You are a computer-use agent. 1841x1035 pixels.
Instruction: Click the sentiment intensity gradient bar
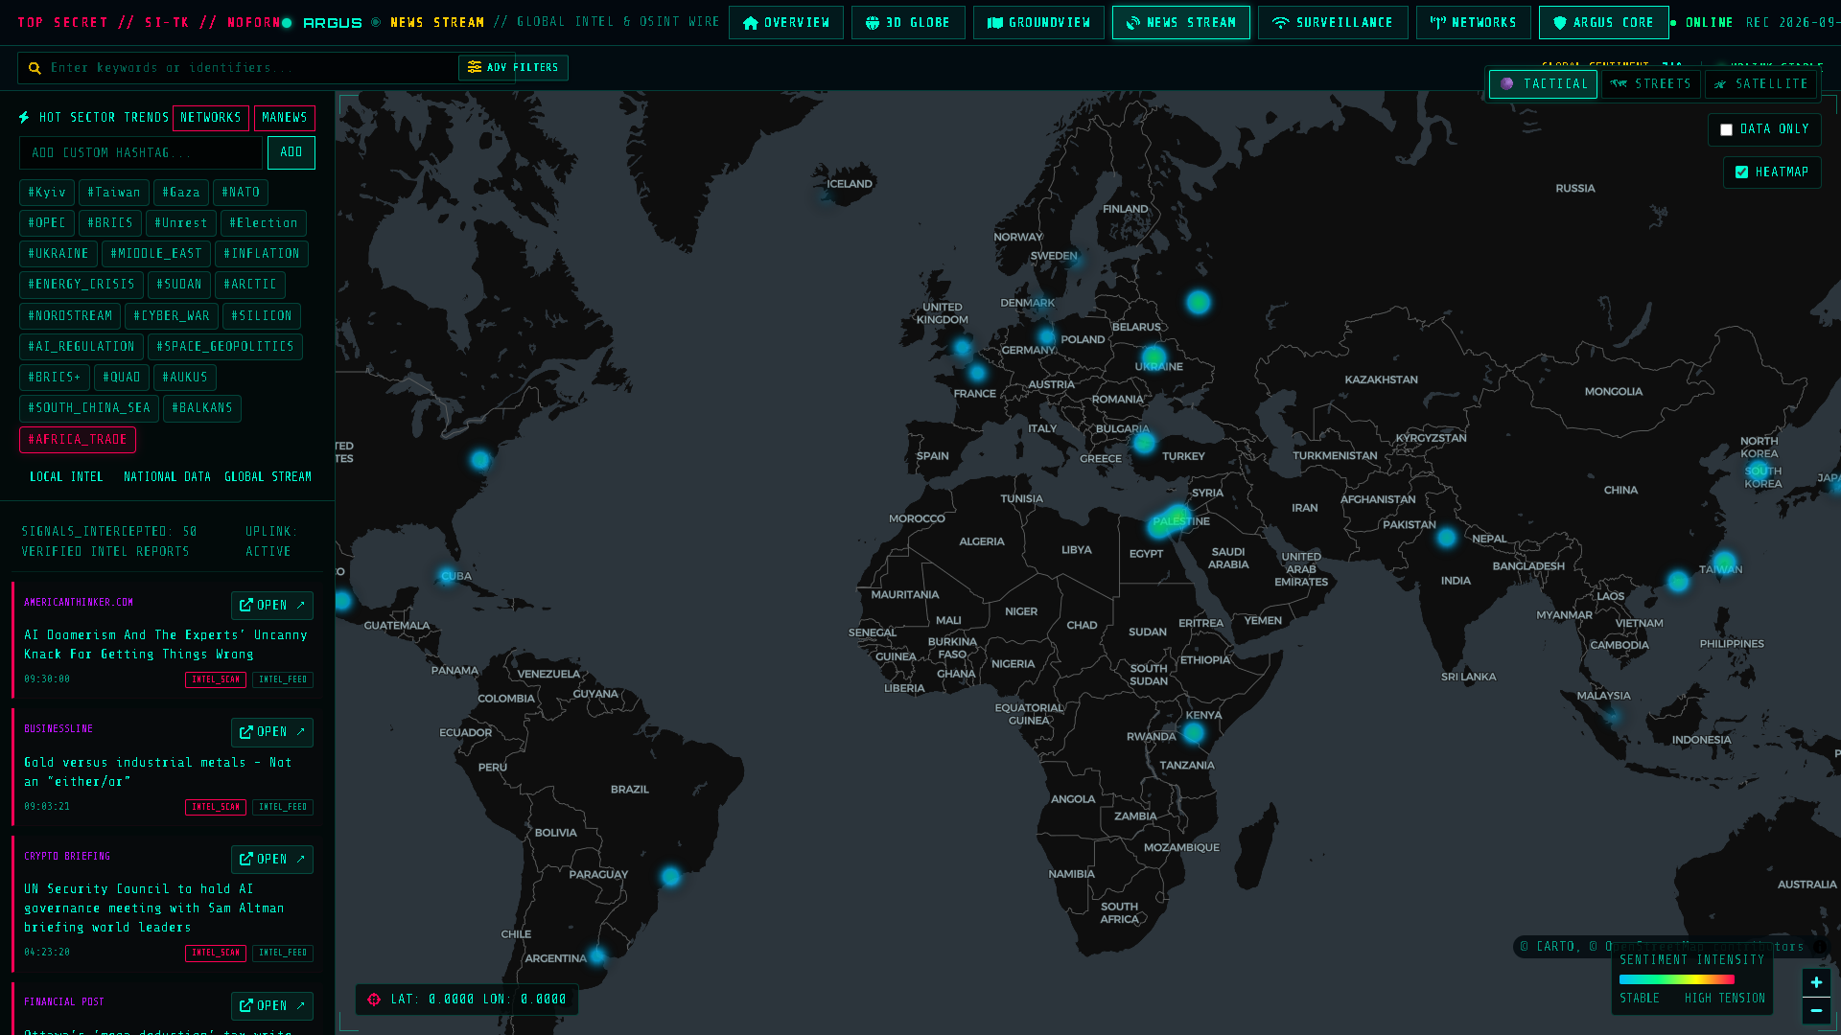(1677, 979)
